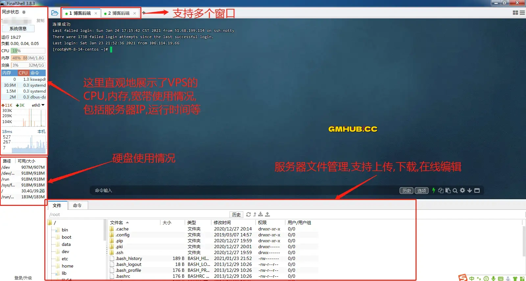
Task: Open terminal settings gear icon
Action: coord(463,190)
